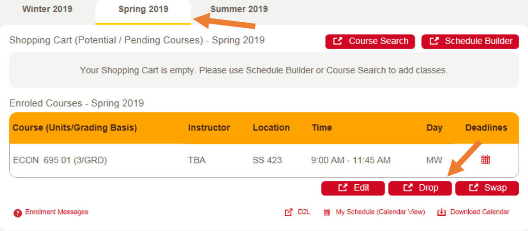Image resolution: width=528 pixels, height=231 pixels.
Task: Click the My Schedule calendar icon
Action: 327,212
